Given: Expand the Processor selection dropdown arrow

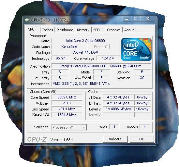Looking at the screenshot, I should (x=84, y=127).
